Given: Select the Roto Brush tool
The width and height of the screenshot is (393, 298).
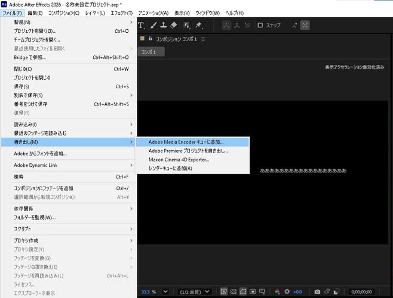Looking at the screenshot, I should point(186,25).
